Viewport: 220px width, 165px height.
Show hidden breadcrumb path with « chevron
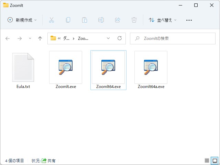59,38
